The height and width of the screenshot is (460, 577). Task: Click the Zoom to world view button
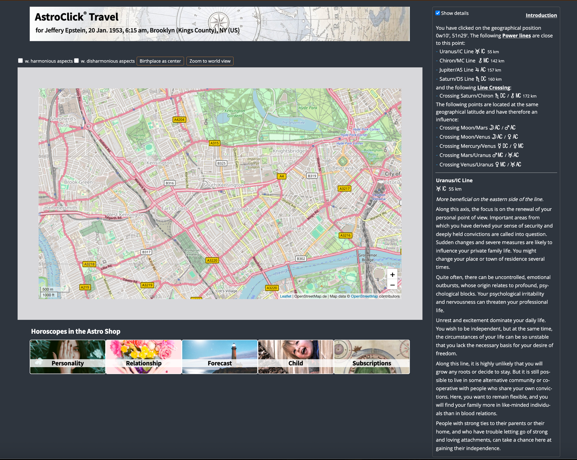[210, 61]
